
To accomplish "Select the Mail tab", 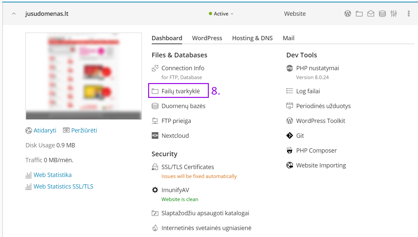I will coord(288,38).
